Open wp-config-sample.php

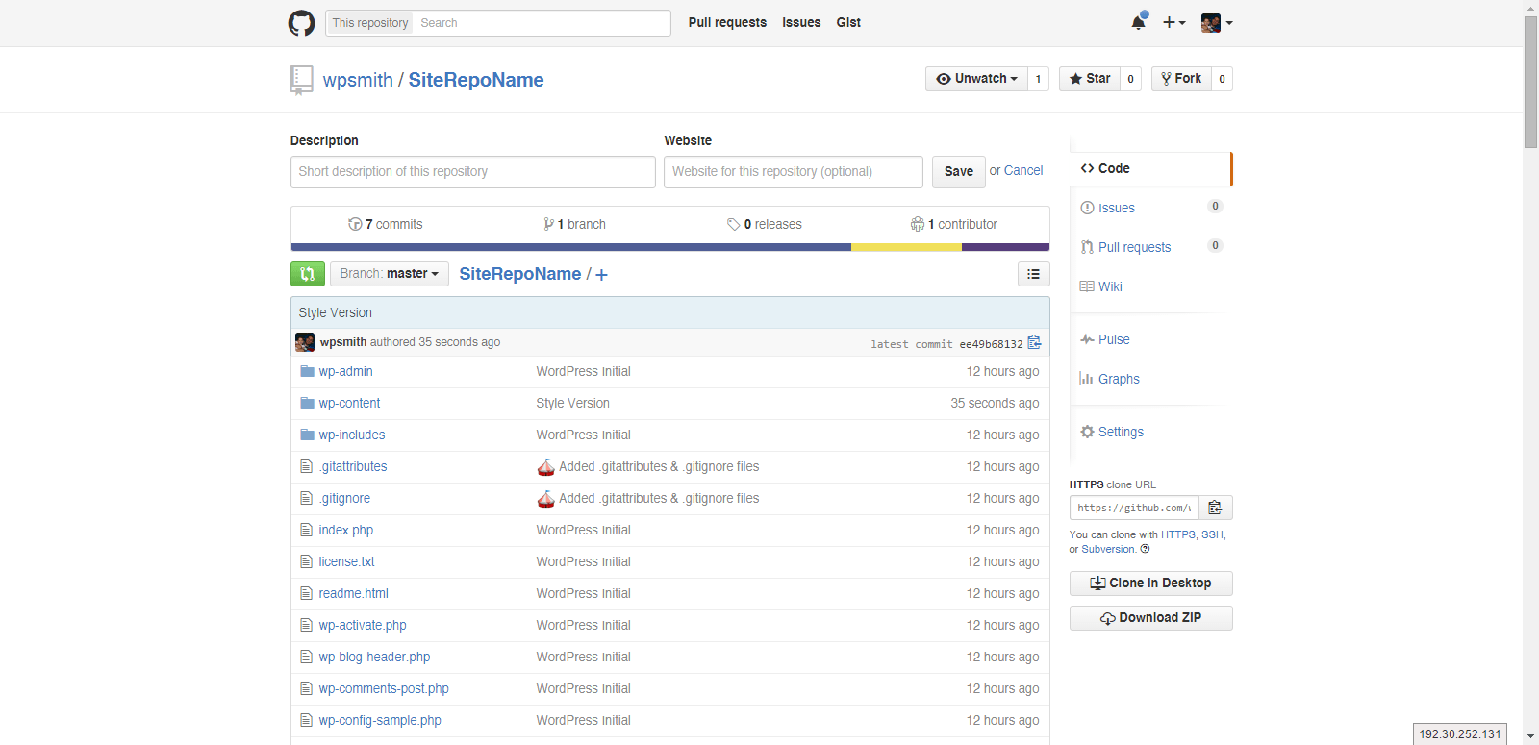click(380, 720)
